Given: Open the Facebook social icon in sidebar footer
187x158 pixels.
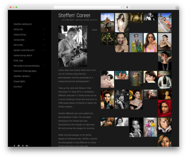Looking at the screenshot, I should 14,146.
